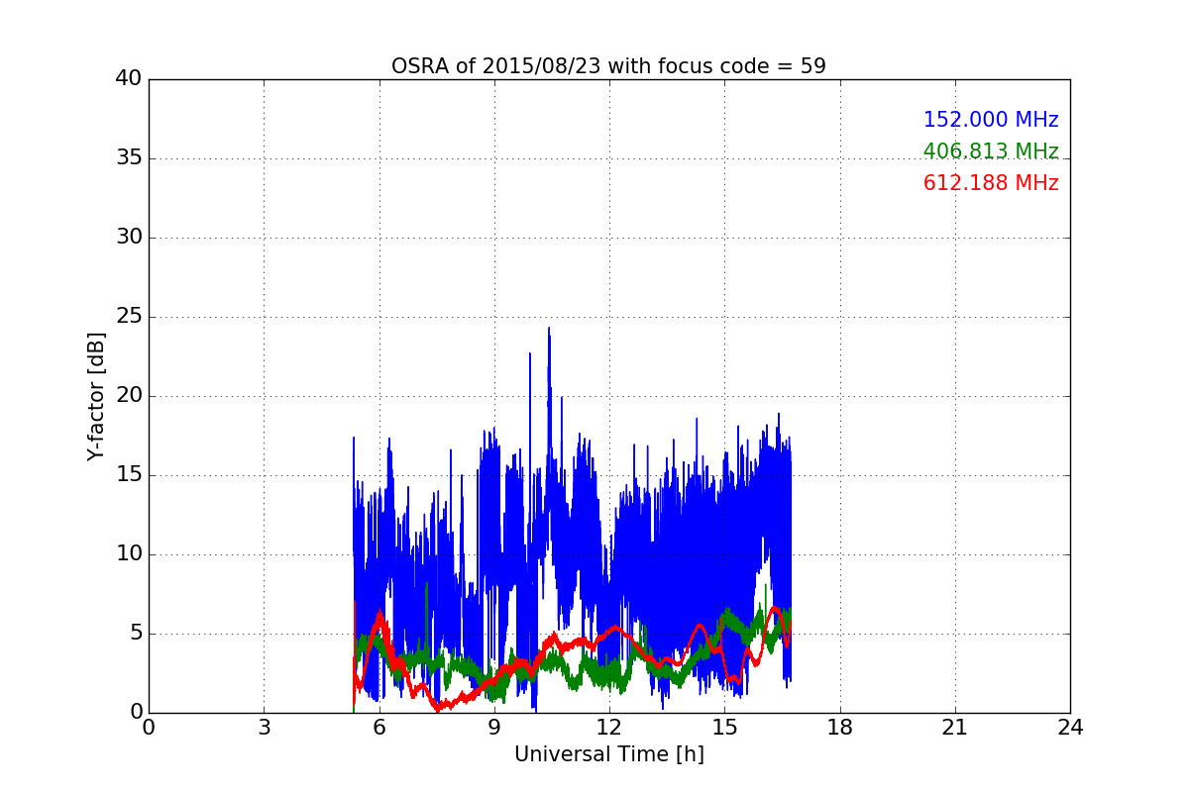Click x-axis tick label 21
The width and height of the screenshot is (1189, 792).
coord(954,728)
